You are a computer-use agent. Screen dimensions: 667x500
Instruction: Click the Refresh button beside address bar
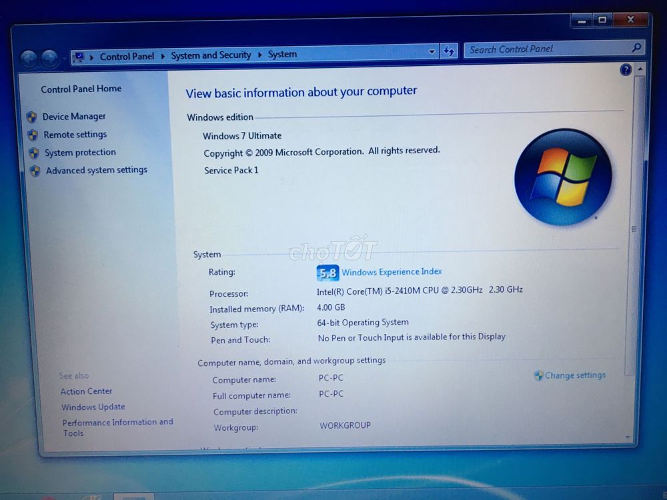pos(449,51)
